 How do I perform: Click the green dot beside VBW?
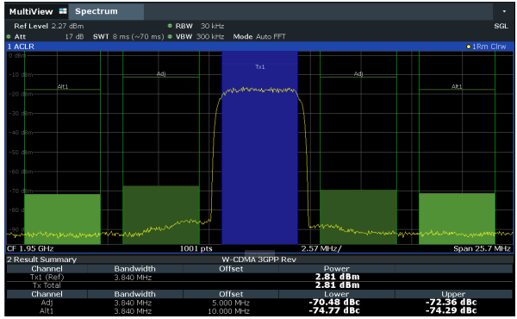(170, 36)
